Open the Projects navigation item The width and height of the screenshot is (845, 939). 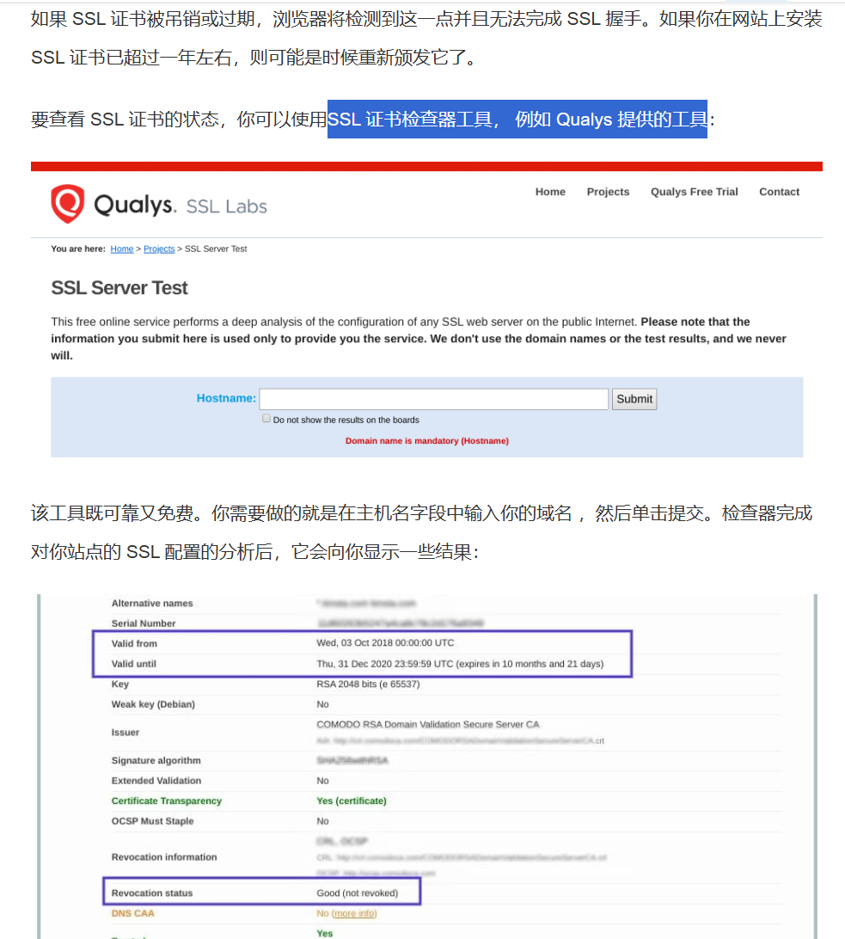pyautogui.click(x=608, y=192)
